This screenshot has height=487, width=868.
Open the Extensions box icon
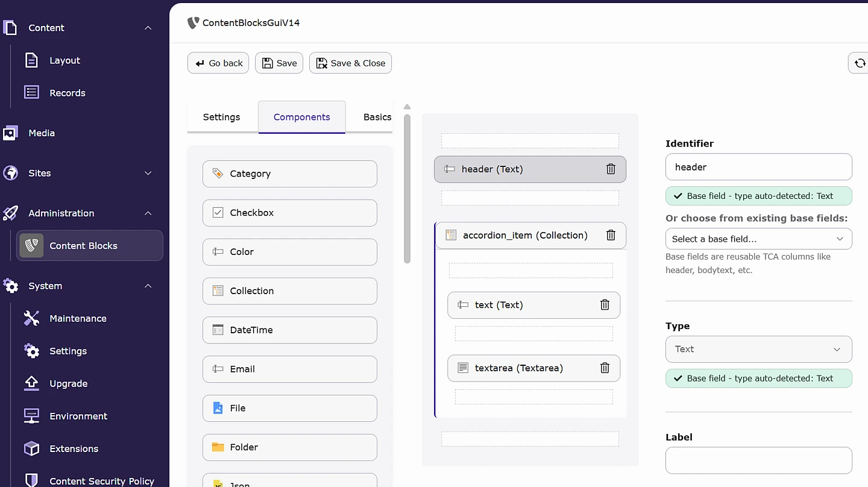pos(31,448)
